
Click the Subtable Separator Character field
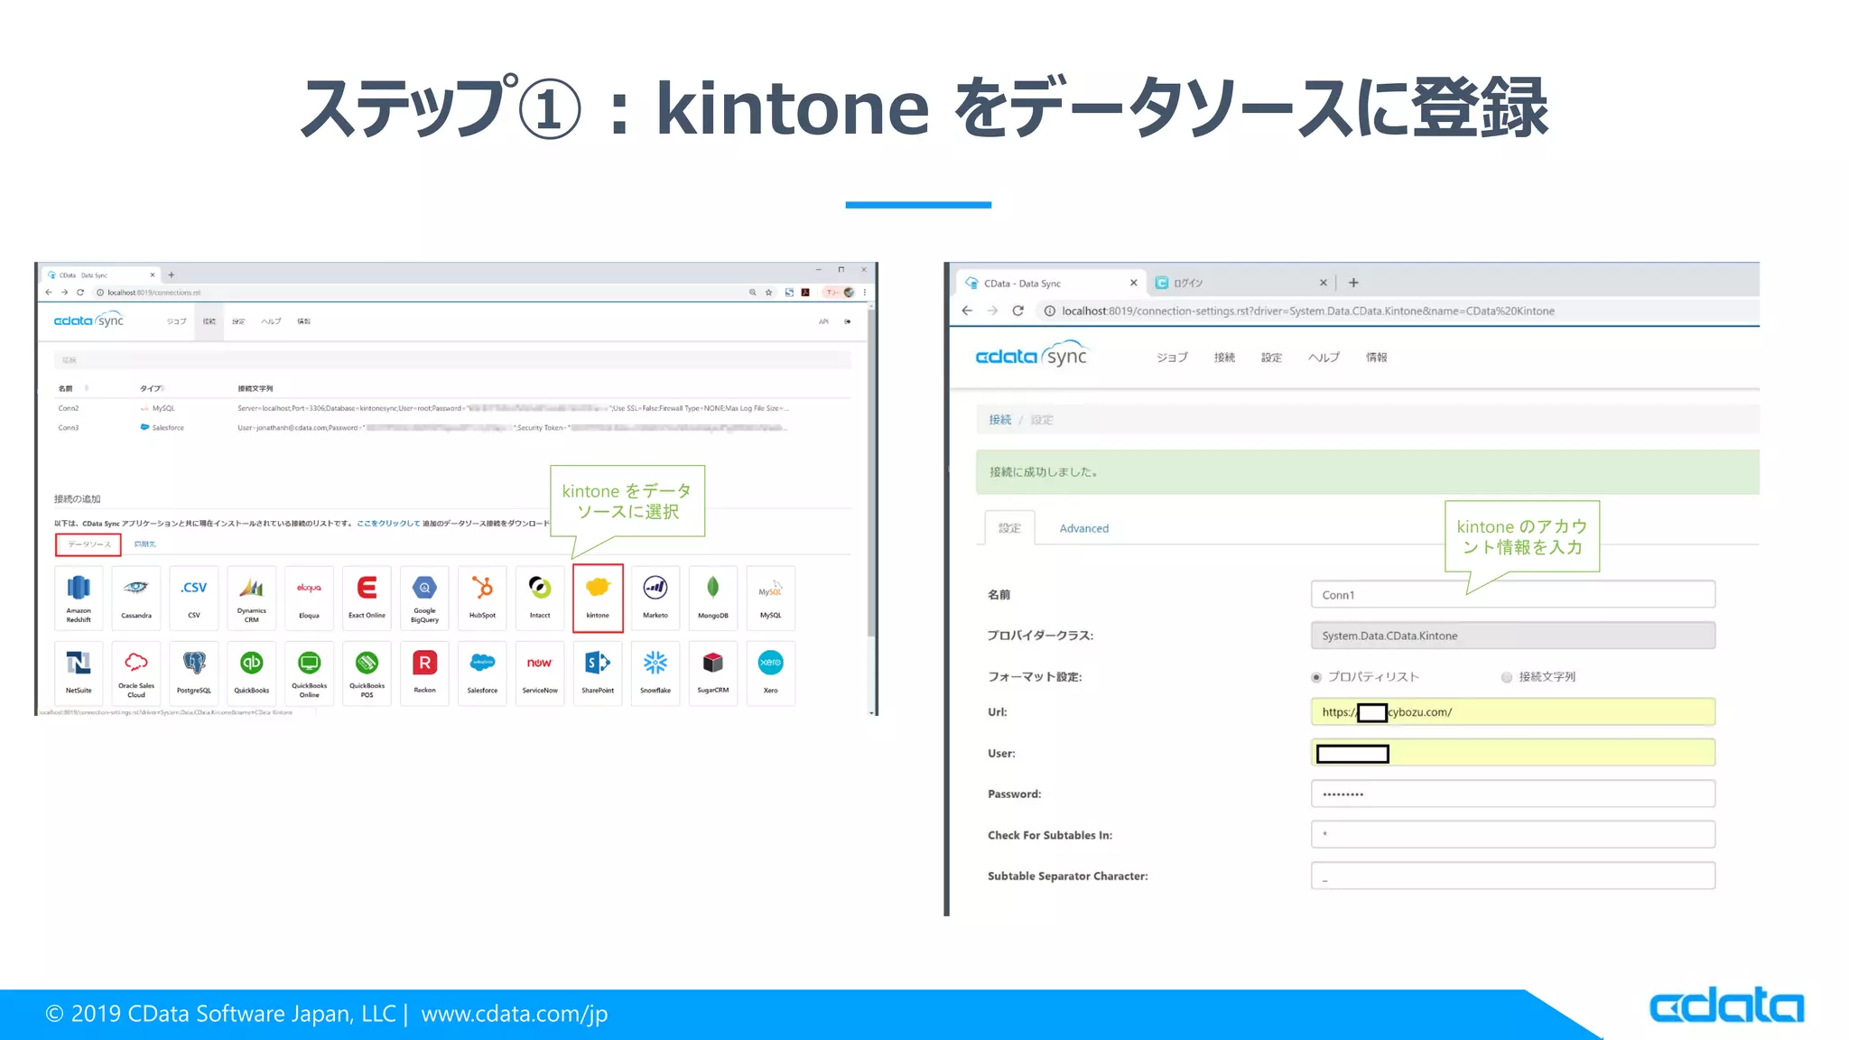point(1512,877)
